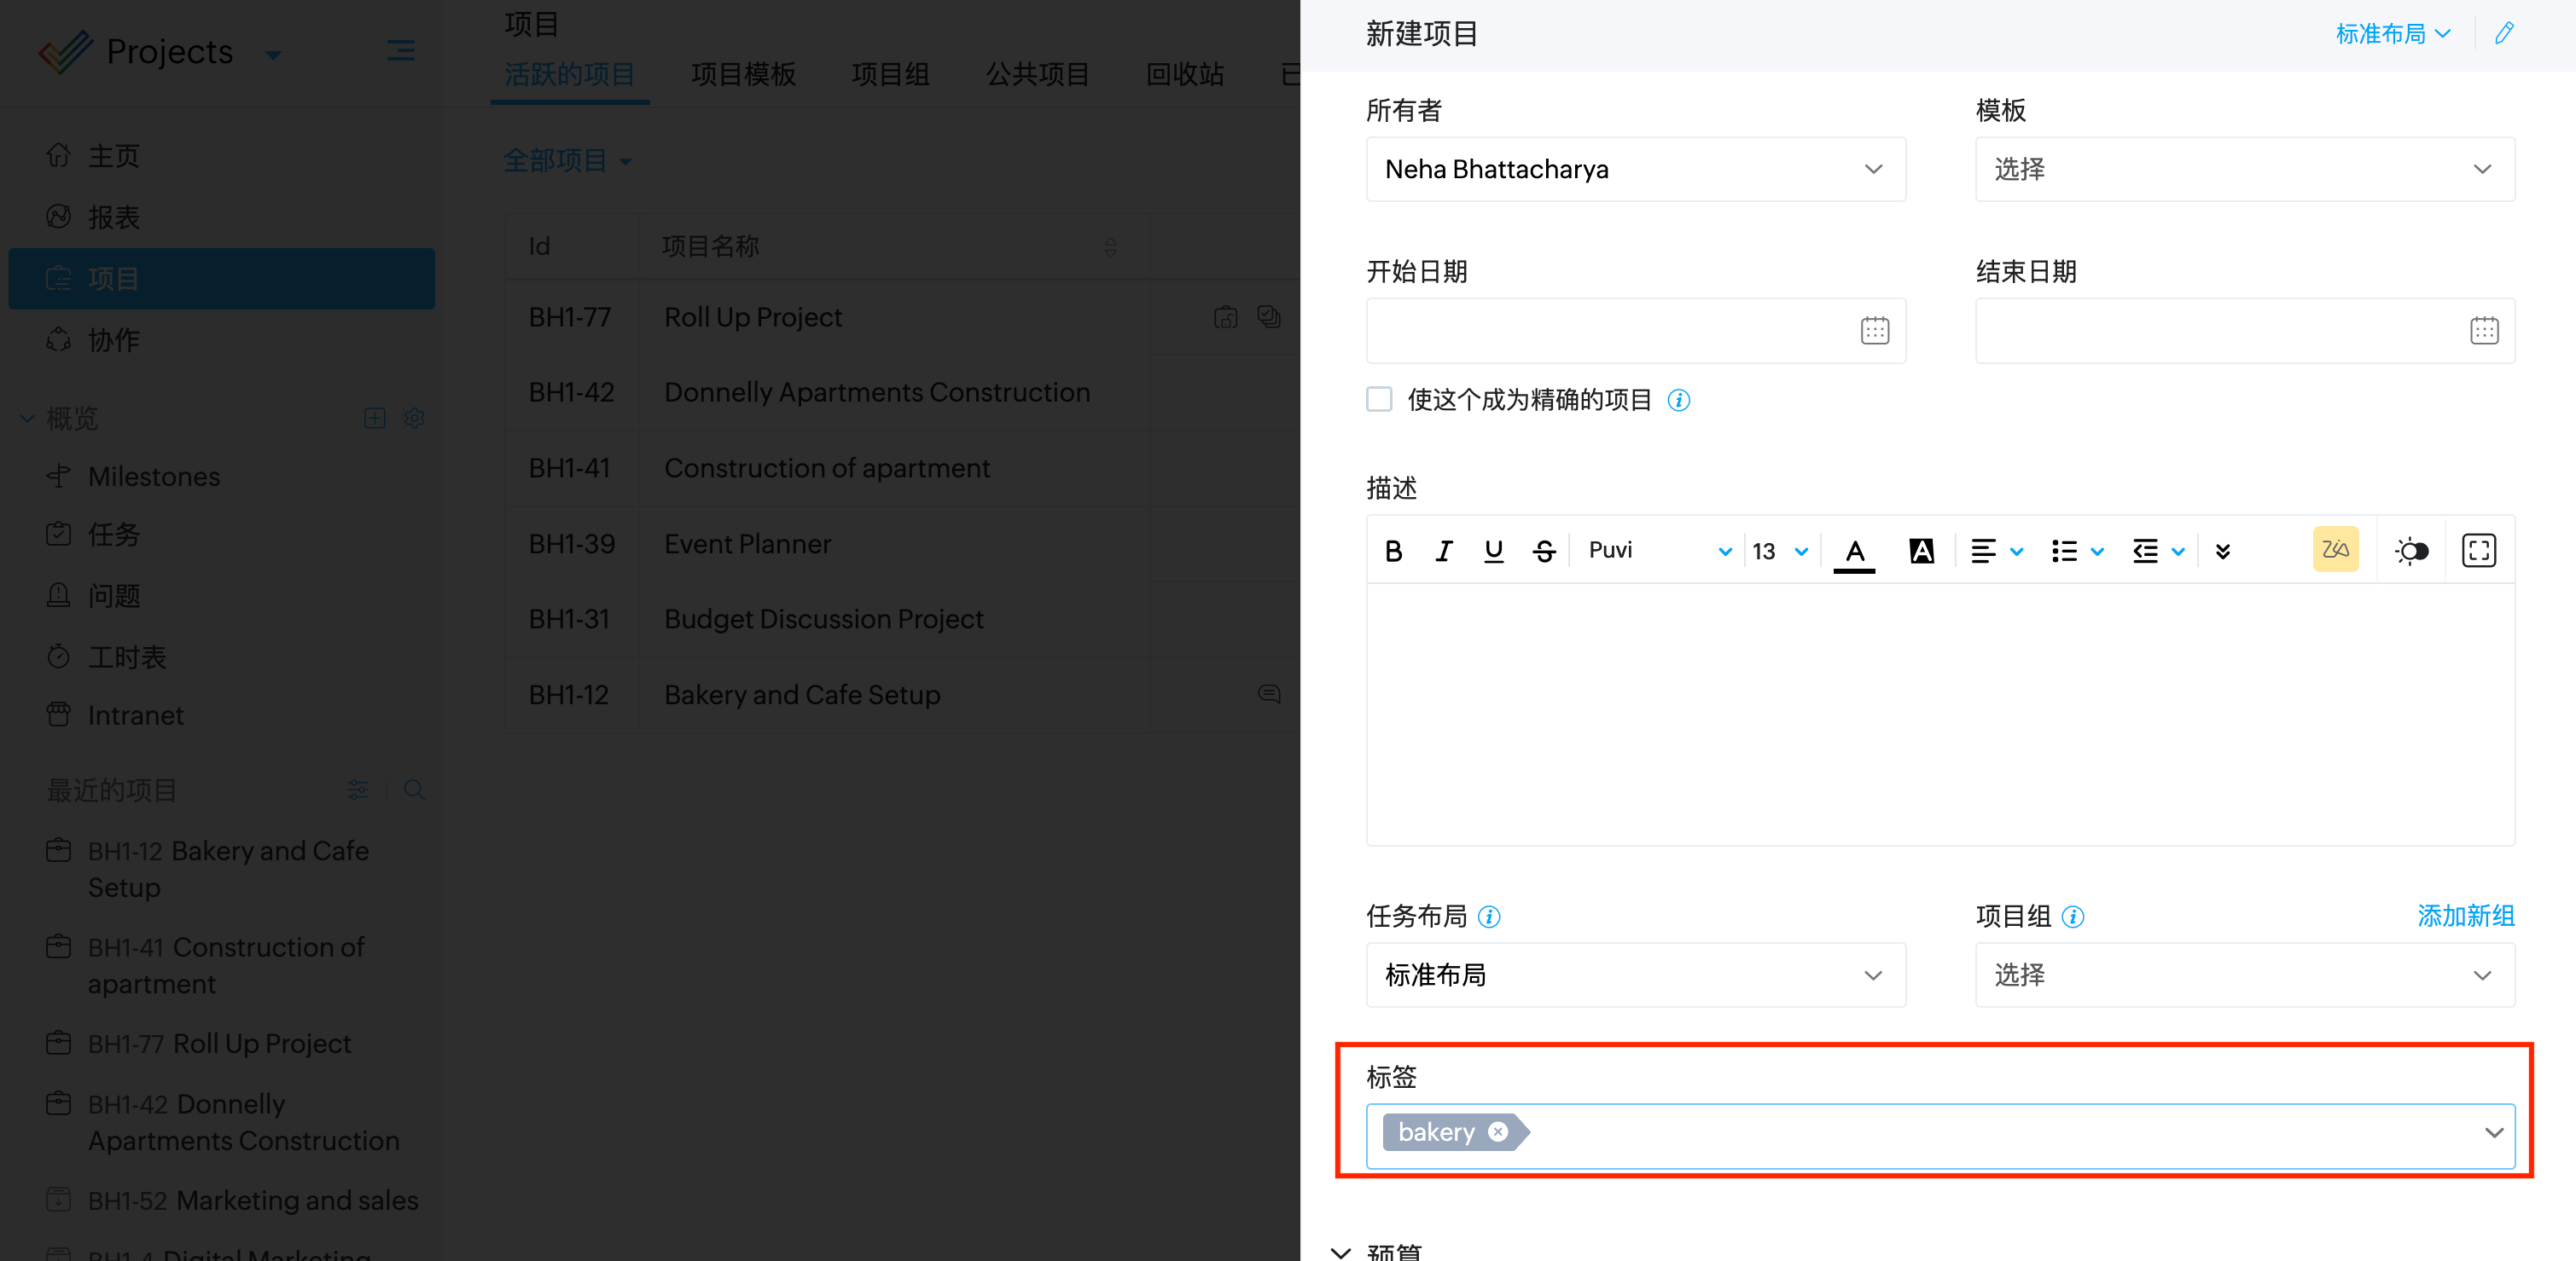Screen dimensions: 2576x1261
Task: Apply Italic formatting in description toolbar
Action: tap(1443, 551)
